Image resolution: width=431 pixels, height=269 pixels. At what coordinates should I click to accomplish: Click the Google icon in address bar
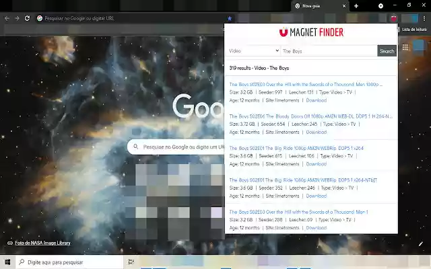40,18
